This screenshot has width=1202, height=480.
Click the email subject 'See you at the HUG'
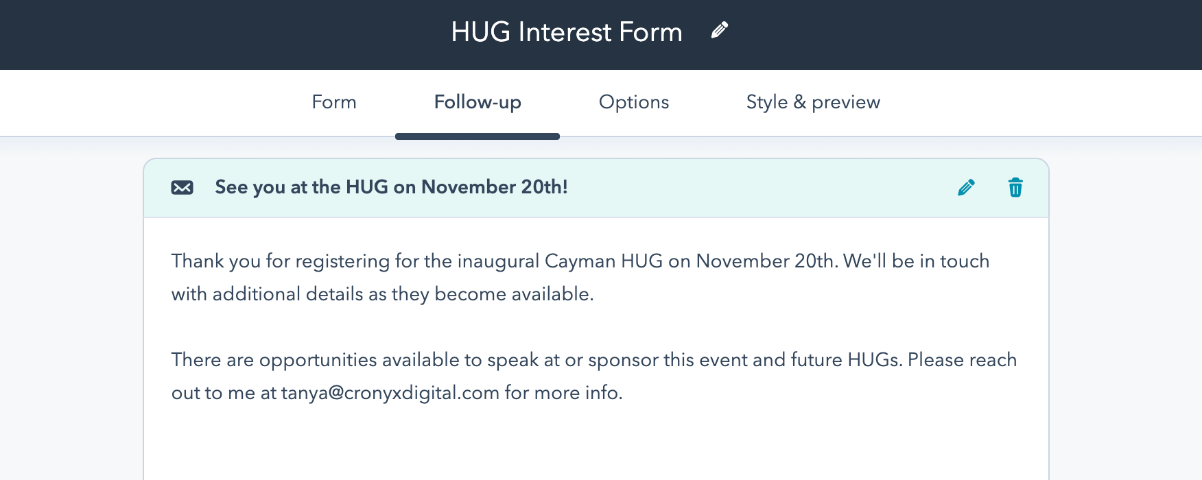click(391, 187)
